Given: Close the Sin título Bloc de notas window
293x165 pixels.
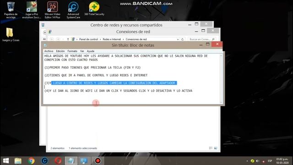Looking at the screenshot, I should coord(217,44).
